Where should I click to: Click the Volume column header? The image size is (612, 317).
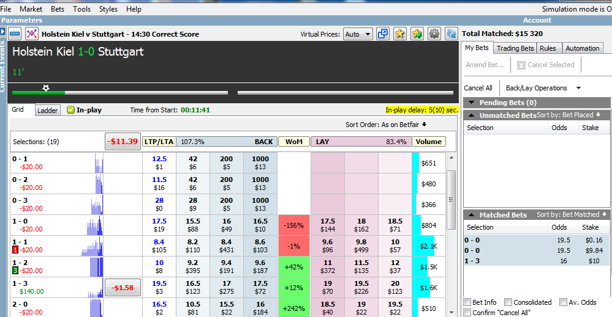pyautogui.click(x=429, y=142)
